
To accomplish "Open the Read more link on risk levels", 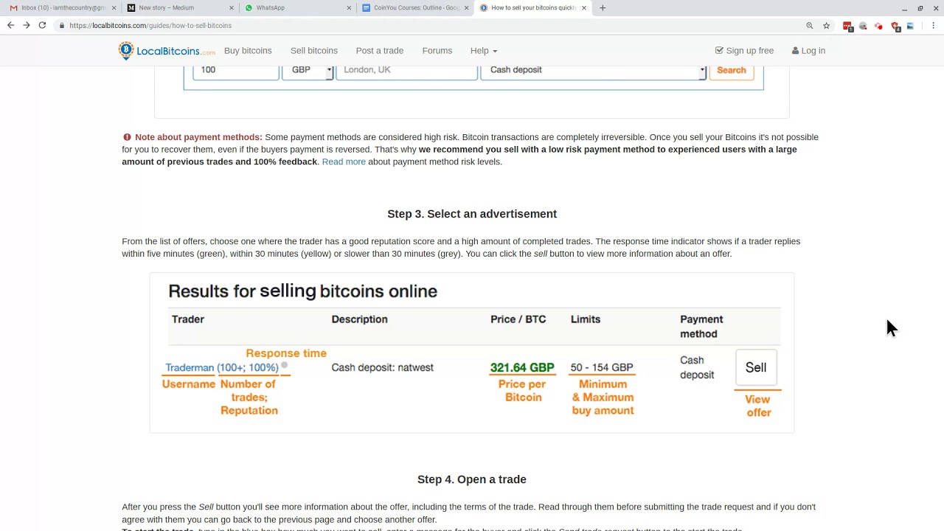I will pos(344,162).
